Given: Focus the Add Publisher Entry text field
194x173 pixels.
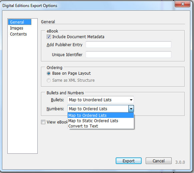Looking at the screenshot, I should click(x=128, y=44).
